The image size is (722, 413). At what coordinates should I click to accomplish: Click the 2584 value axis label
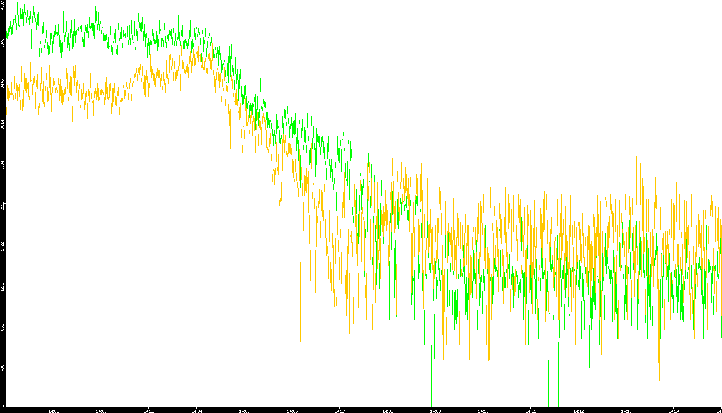click(x=3, y=165)
